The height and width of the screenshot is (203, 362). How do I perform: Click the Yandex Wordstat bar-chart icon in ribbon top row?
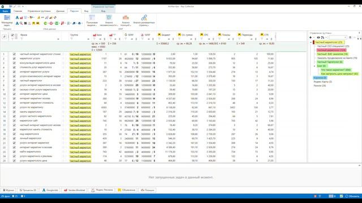[x=21, y=17]
